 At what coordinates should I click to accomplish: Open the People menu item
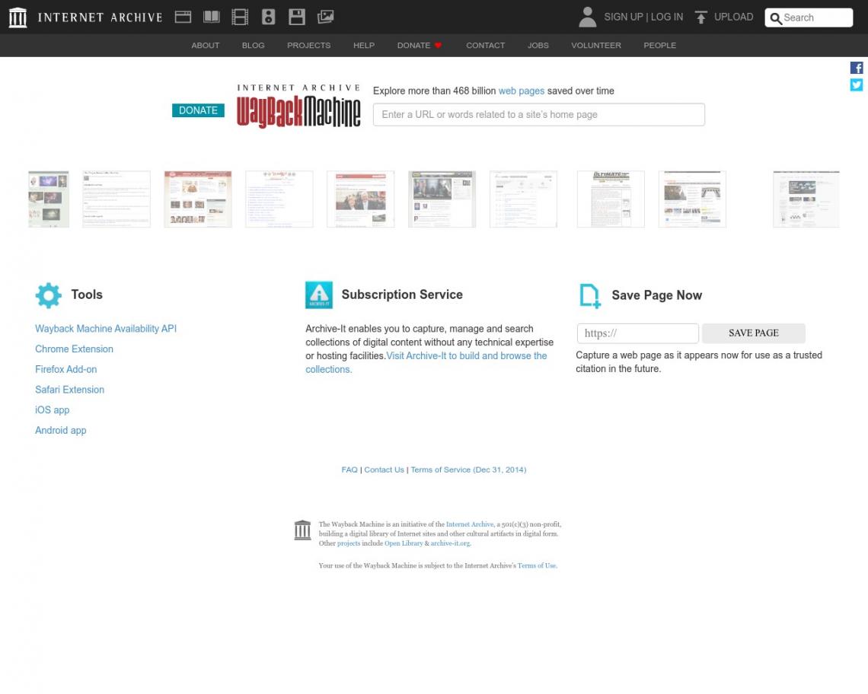click(660, 46)
